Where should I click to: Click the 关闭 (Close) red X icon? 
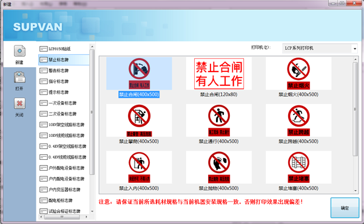click(19, 104)
